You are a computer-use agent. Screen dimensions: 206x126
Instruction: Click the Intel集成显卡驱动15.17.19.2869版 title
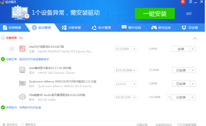coord(50,68)
